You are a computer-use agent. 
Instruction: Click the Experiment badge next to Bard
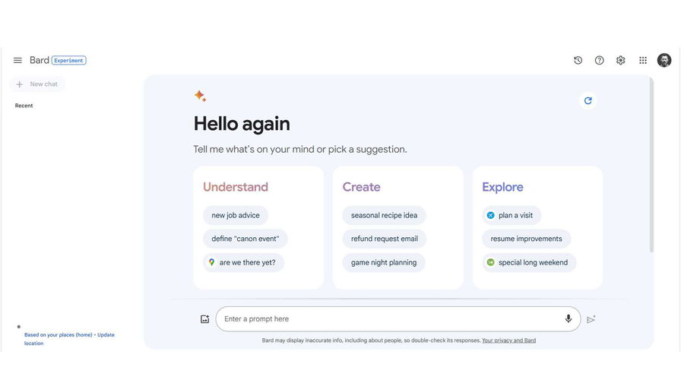pyautogui.click(x=69, y=61)
